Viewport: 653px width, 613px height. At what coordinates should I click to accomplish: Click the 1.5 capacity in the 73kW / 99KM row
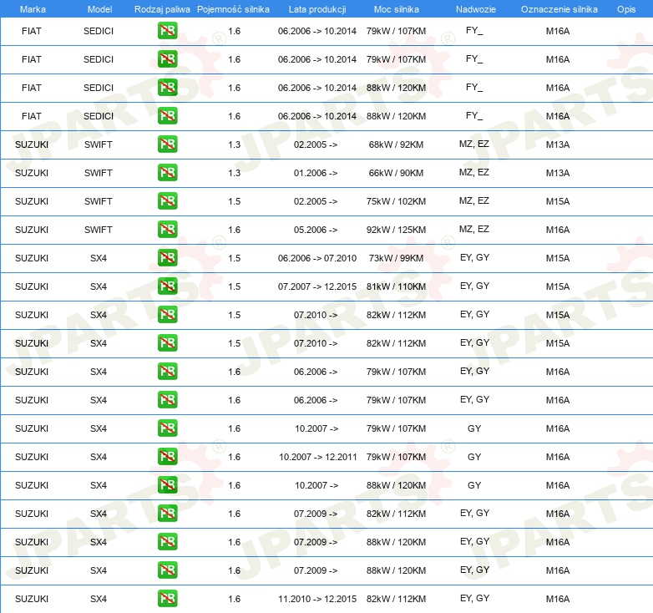point(235,258)
